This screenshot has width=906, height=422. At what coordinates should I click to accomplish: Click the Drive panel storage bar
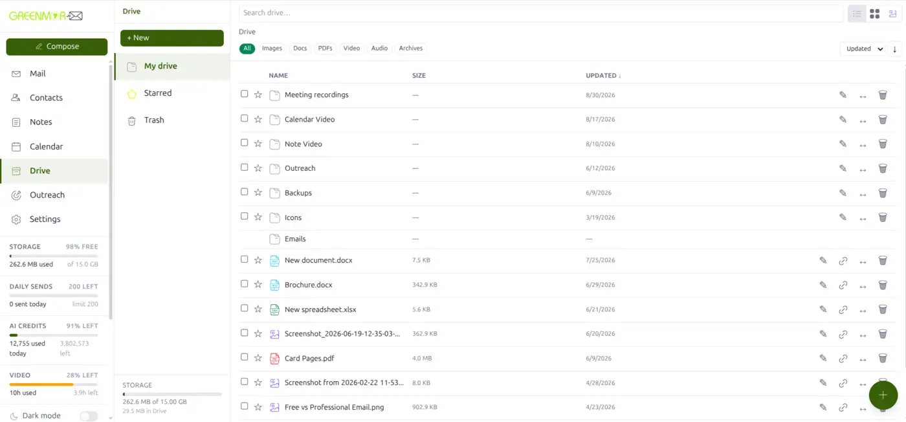click(x=172, y=394)
